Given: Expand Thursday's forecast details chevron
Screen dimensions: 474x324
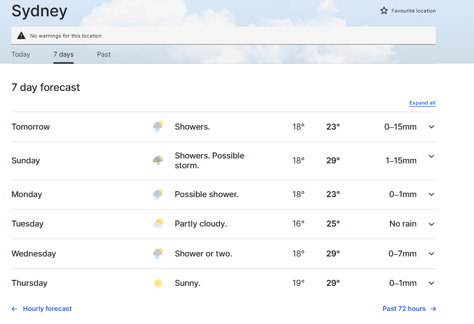Looking at the screenshot, I should (x=431, y=283).
